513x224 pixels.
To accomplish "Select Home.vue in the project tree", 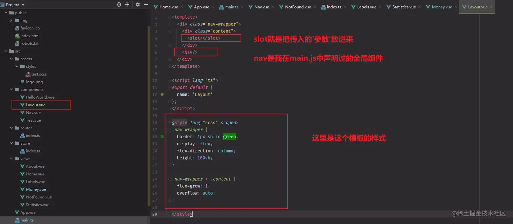I will (35, 174).
